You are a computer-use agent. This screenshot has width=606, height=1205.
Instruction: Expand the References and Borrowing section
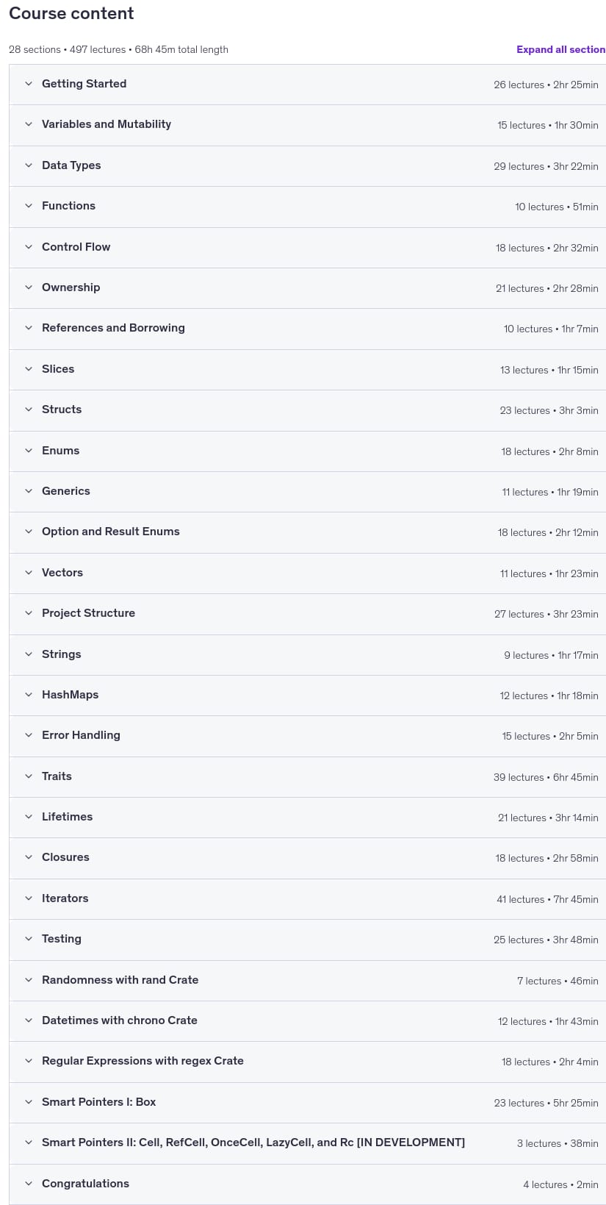pyautogui.click(x=307, y=329)
